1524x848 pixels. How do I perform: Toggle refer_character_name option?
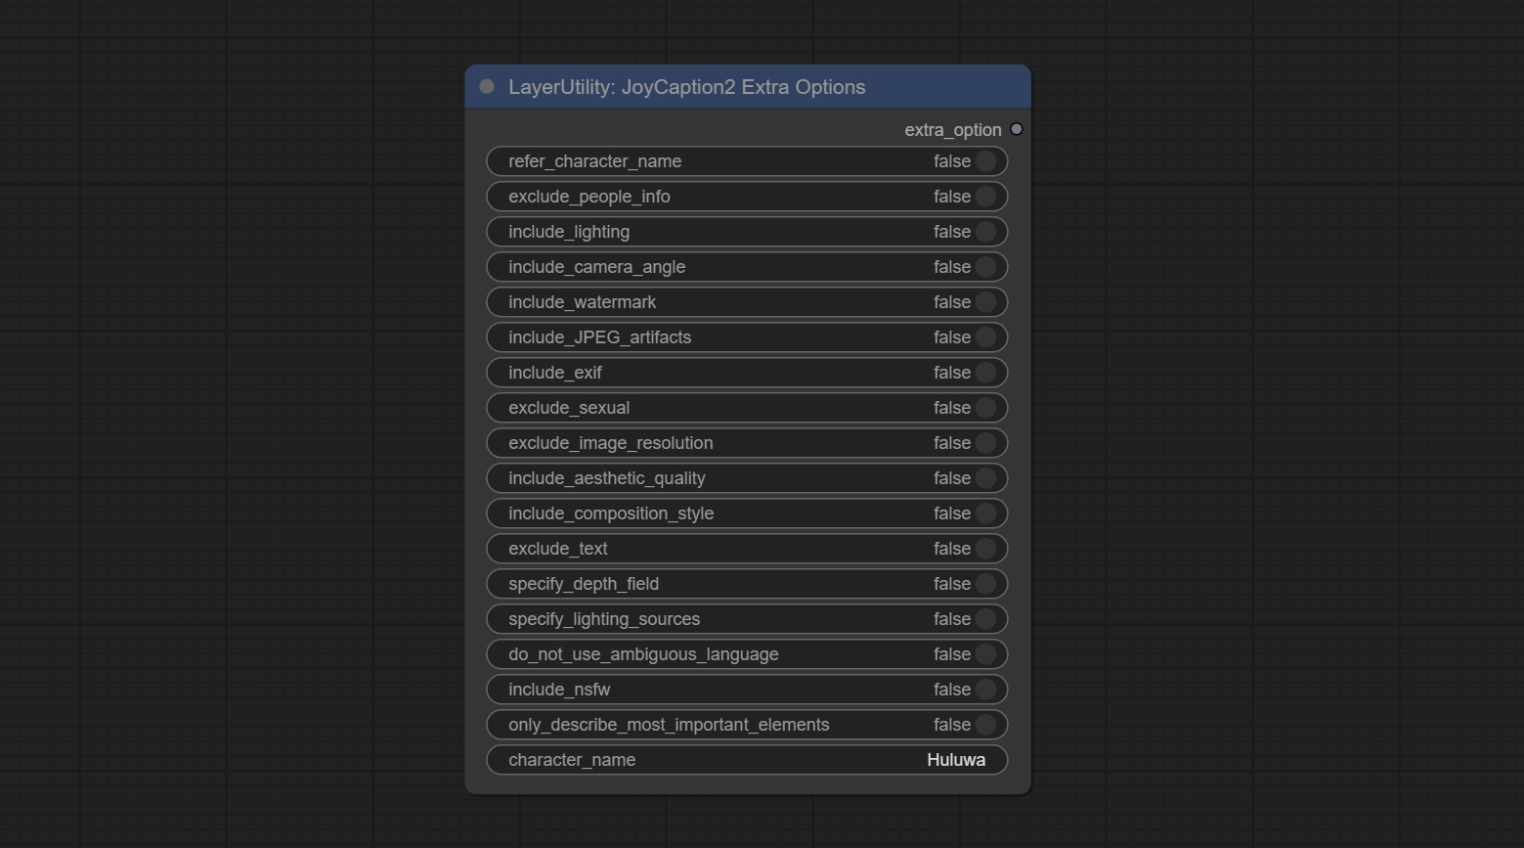pos(747,161)
